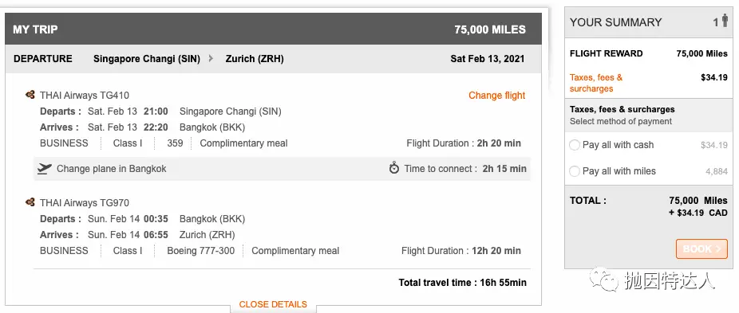Click the THAI Airways TG970 logo icon
Screen dimensions: 739x313
coord(30,203)
